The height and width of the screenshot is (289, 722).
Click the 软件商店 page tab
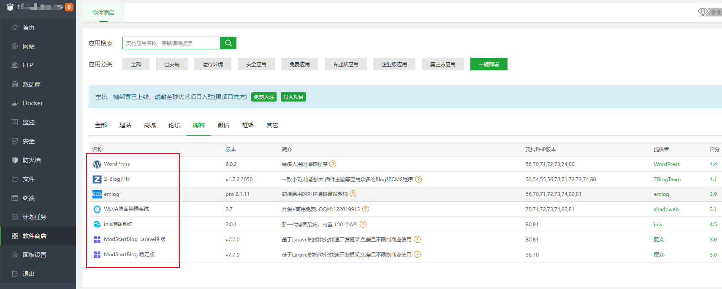[103, 13]
